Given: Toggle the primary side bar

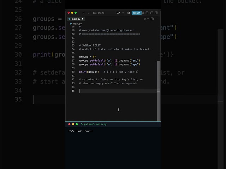Looking at the screenshot, I should click(147, 13).
